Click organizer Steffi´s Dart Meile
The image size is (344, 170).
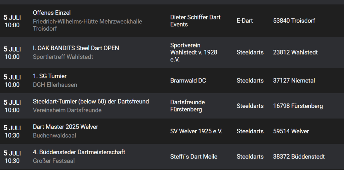coord(194,157)
